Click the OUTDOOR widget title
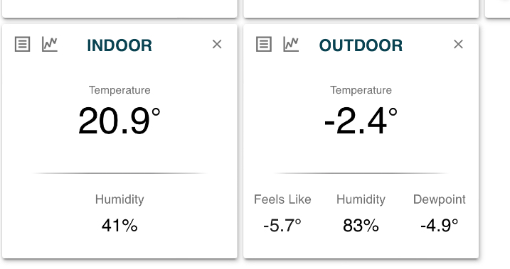510x269 pixels. 361,45
